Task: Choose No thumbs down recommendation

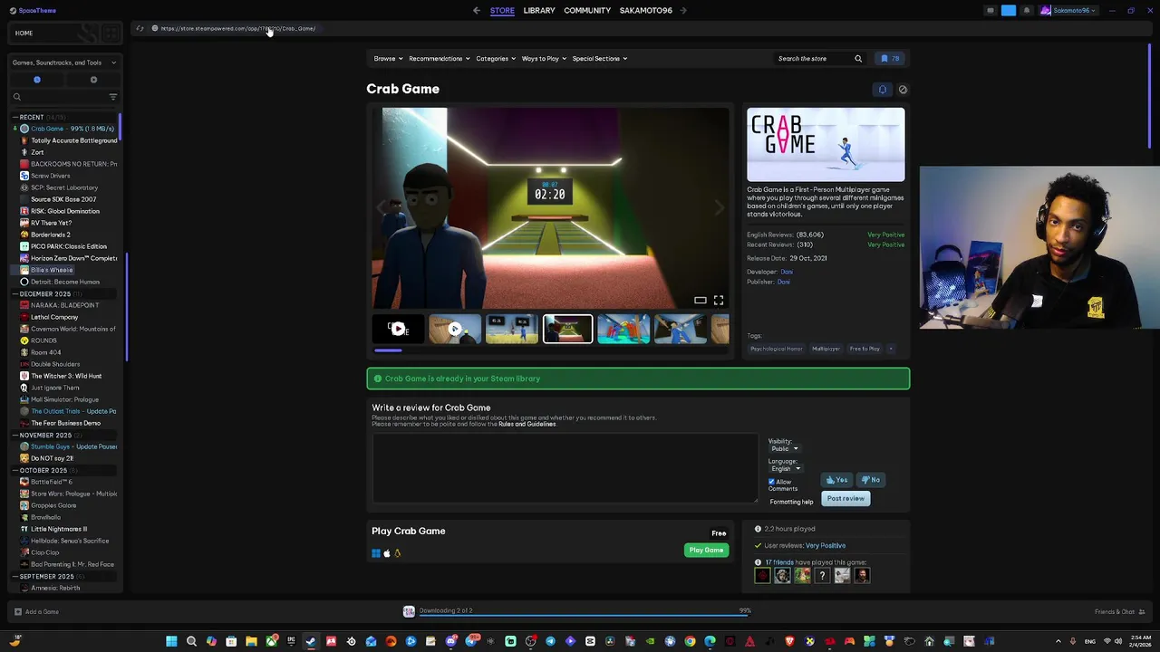Action: point(870,480)
